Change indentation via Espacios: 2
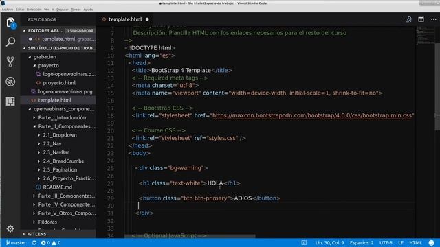 pyautogui.click(x=362, y=242)
